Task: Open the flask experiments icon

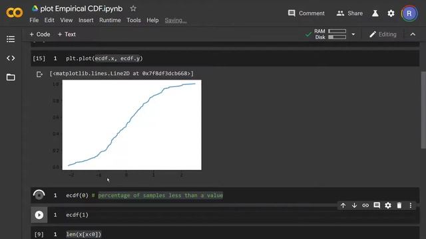Action: pos(375,13)
